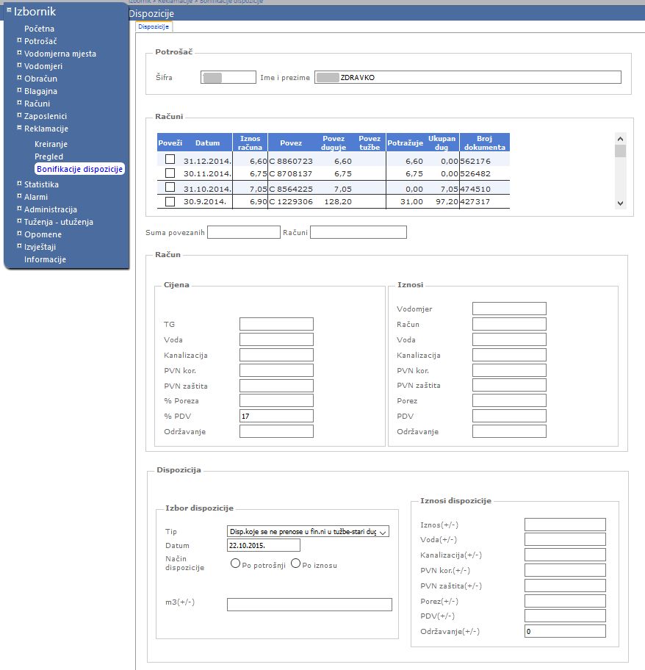The image size is (645, 670).
Task: Click the % Poreza field
Action: pyautogui.click(x=276, y=400)
